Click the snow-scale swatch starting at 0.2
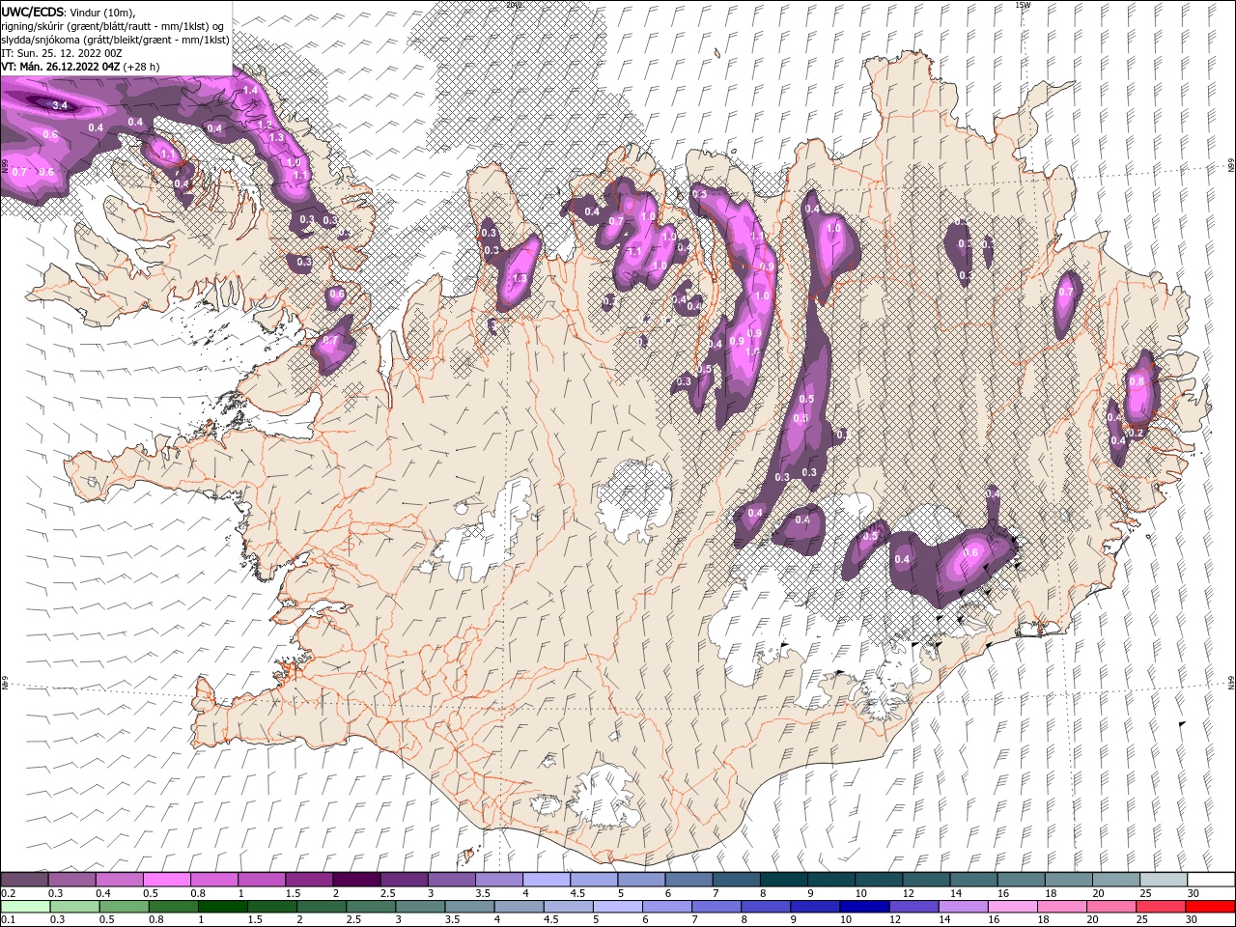 24,880
